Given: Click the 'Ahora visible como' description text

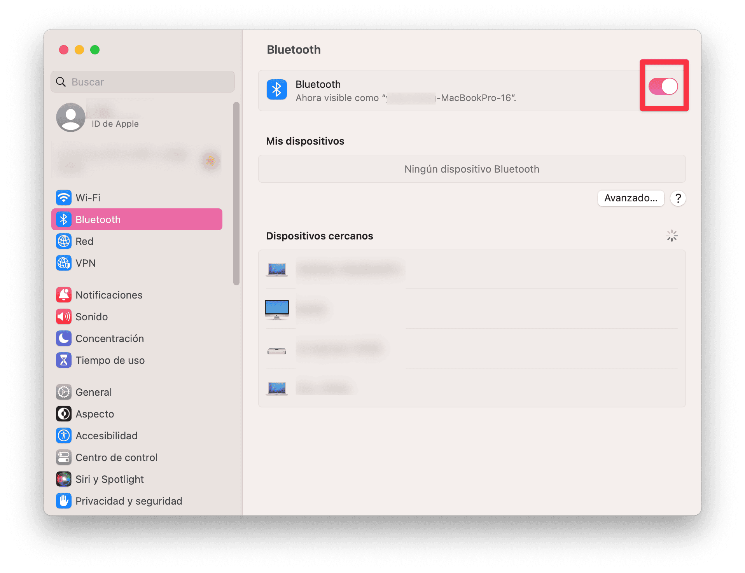Looking at the screenshot, I should (x=406, y=98).
